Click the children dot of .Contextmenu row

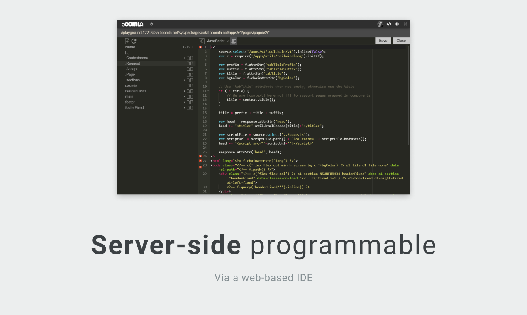click(x=185, y=58)
